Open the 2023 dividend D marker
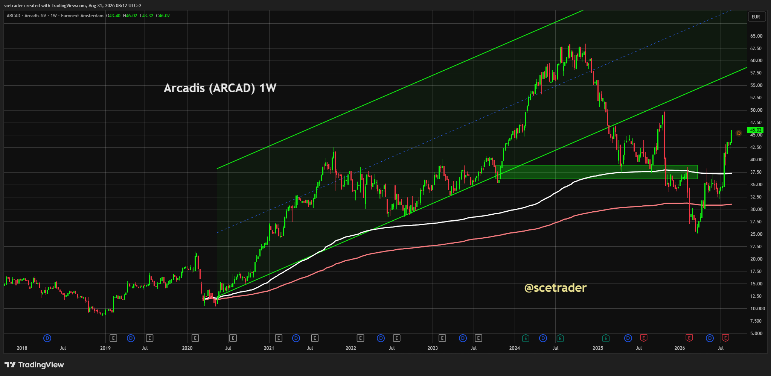Image resolution: width=771 pixels, height=376 pixels. [x=463, y=338]
